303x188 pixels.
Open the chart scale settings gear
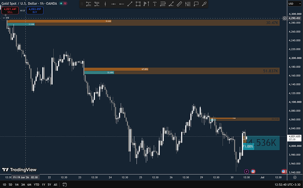coord(295,177)
